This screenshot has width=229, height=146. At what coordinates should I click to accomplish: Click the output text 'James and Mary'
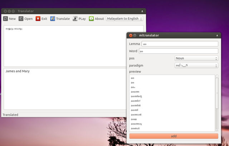click(18, 71)
